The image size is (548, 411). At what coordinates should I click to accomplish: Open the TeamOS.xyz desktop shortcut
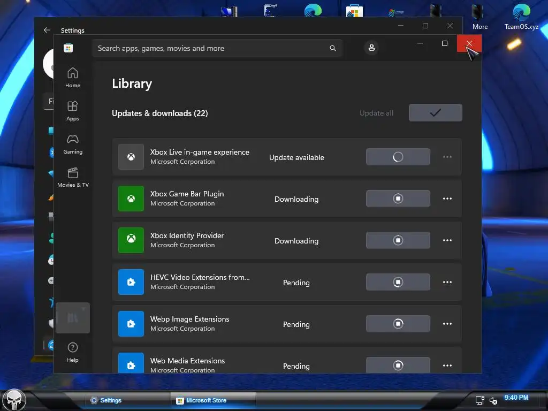tap(521, 17)
